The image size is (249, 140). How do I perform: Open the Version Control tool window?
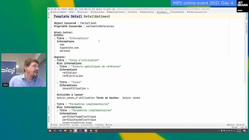point(87,125)
